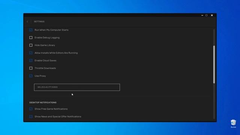240x135 pixels.
Task: Toggle Allow Installs While Editors Are Running
Action: [x=31, y=53]
